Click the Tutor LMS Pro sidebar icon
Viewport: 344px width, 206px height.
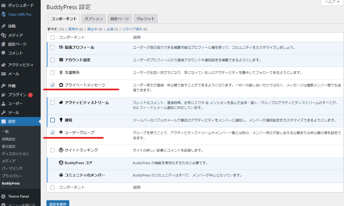click(x=3, y=14)
